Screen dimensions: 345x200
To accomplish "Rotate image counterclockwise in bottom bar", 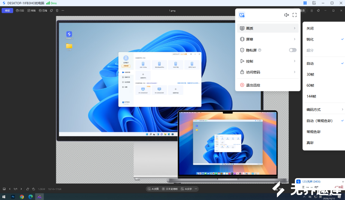I will tap(28, 189).
